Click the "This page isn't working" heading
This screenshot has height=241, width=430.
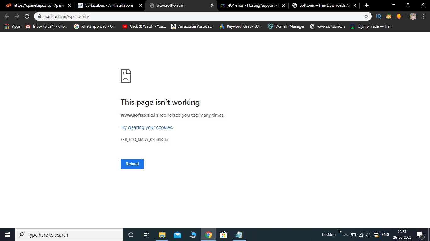point(160,102)
